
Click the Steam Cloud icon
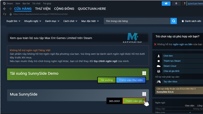click(x=159, y=66)
